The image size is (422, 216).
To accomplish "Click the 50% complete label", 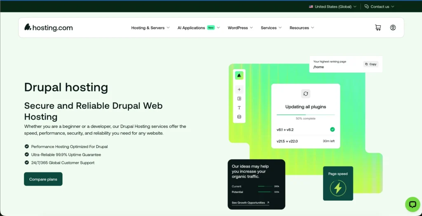I will pos(306,118).
